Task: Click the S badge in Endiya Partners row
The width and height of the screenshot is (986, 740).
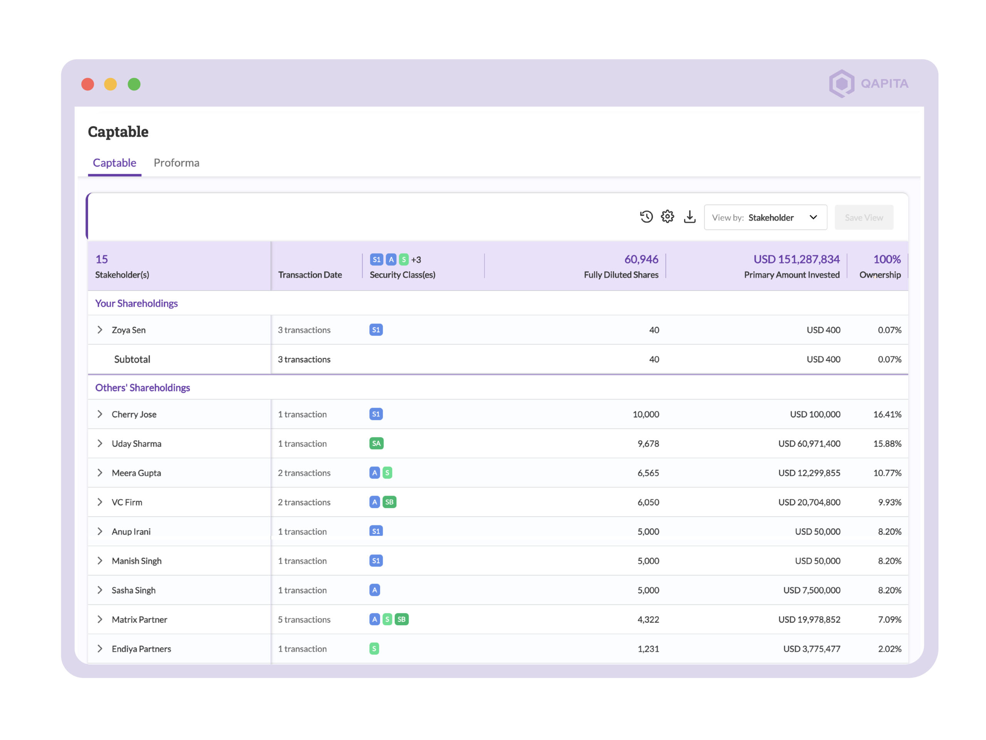Action: [374, 649]
